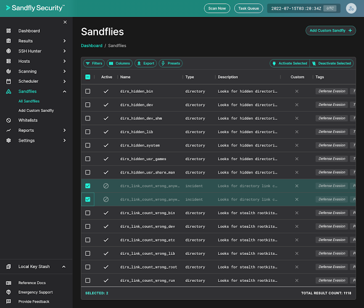Expand the Reports submenu chevron
The image size is (364, 308).
point(64,130)
